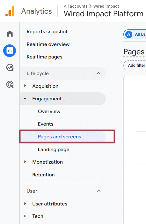
Task: Click the Google Analytics logo
Action: click(10, 11)
